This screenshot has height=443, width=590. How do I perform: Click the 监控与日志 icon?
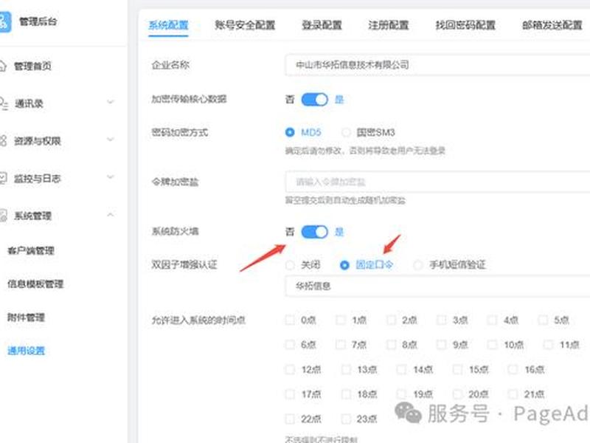pyautogui.click(x=3, y=178)
